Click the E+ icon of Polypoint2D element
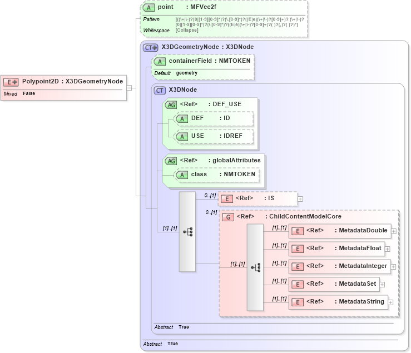411x353 pixels. pyautogui.click(x=11, y=82)
